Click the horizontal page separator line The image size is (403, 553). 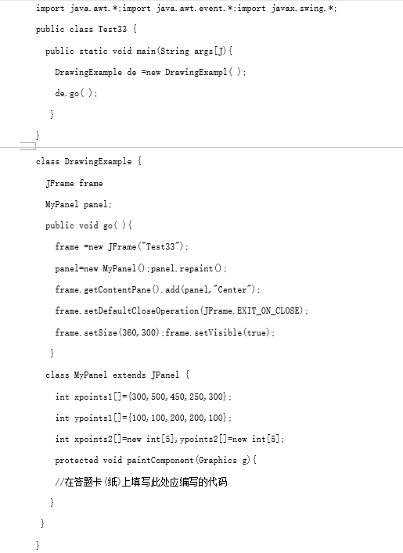202,147
